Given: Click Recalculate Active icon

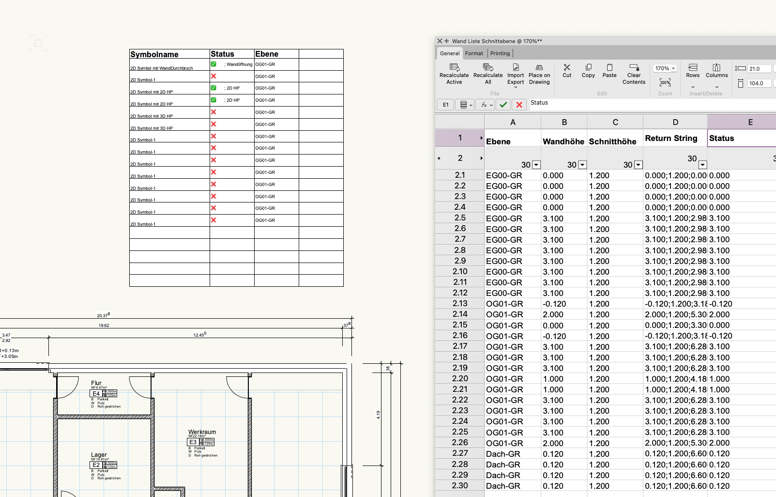Looking at the screenshot, I should 454,68.
